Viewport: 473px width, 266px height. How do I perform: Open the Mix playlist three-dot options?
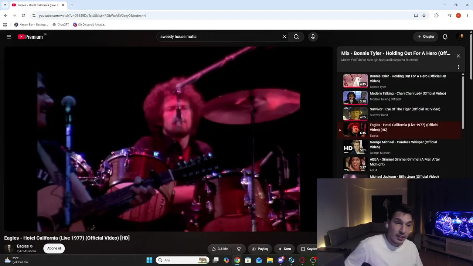point(458,67)
